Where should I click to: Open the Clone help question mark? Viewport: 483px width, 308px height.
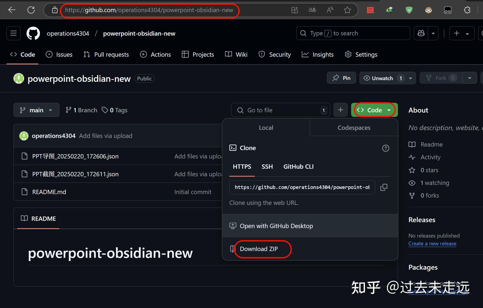(x=385, y=148)
